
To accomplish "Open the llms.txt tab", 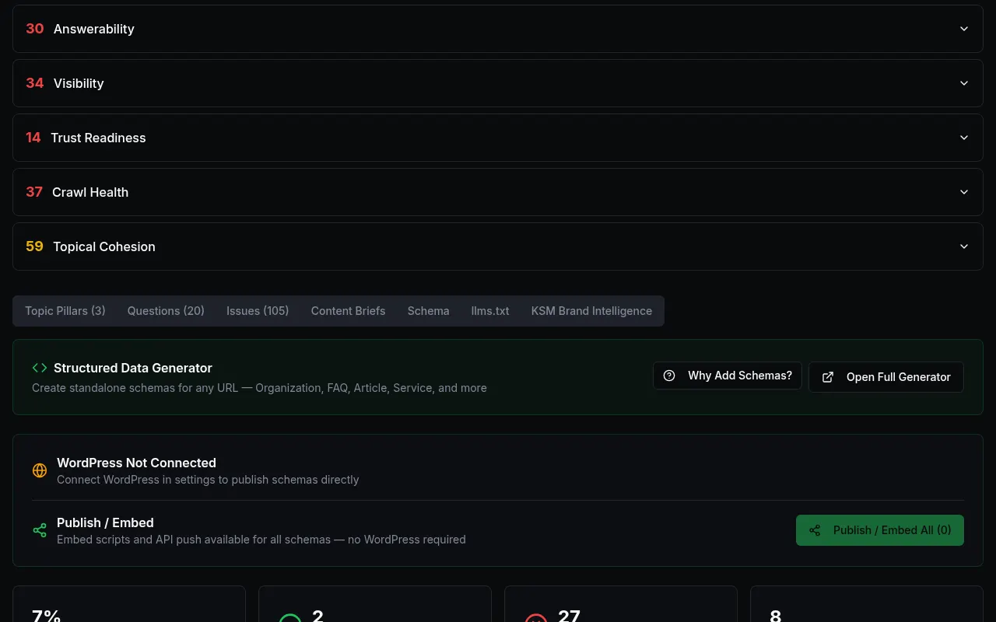I will coord(490,311).
